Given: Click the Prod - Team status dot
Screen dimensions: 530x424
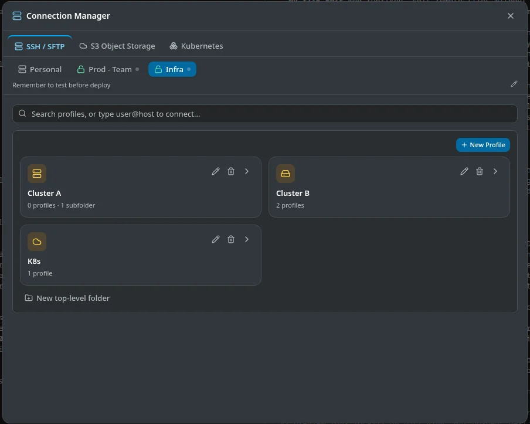Looking at the screenshot, I should 137,69.
